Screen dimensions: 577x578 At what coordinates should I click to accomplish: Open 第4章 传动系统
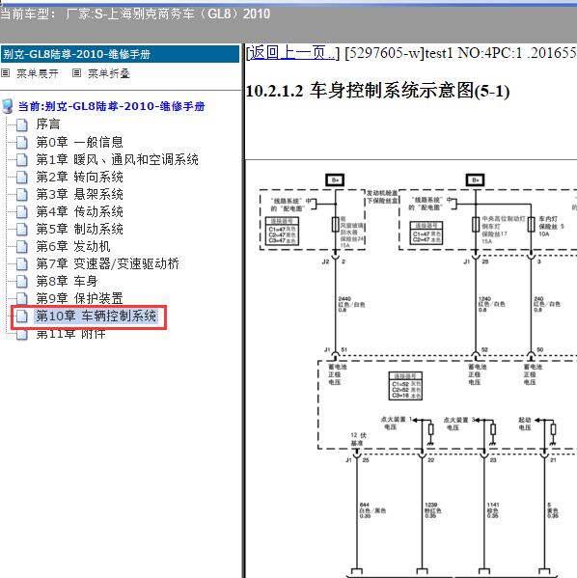point(79,211)
